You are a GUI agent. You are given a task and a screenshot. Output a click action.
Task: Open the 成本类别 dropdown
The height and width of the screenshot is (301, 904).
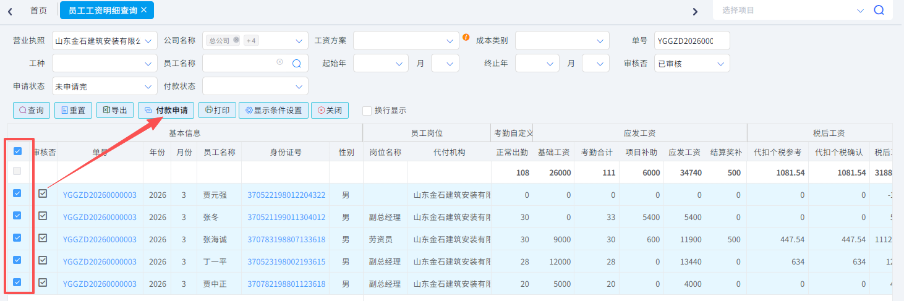click(x=562, y=41)
